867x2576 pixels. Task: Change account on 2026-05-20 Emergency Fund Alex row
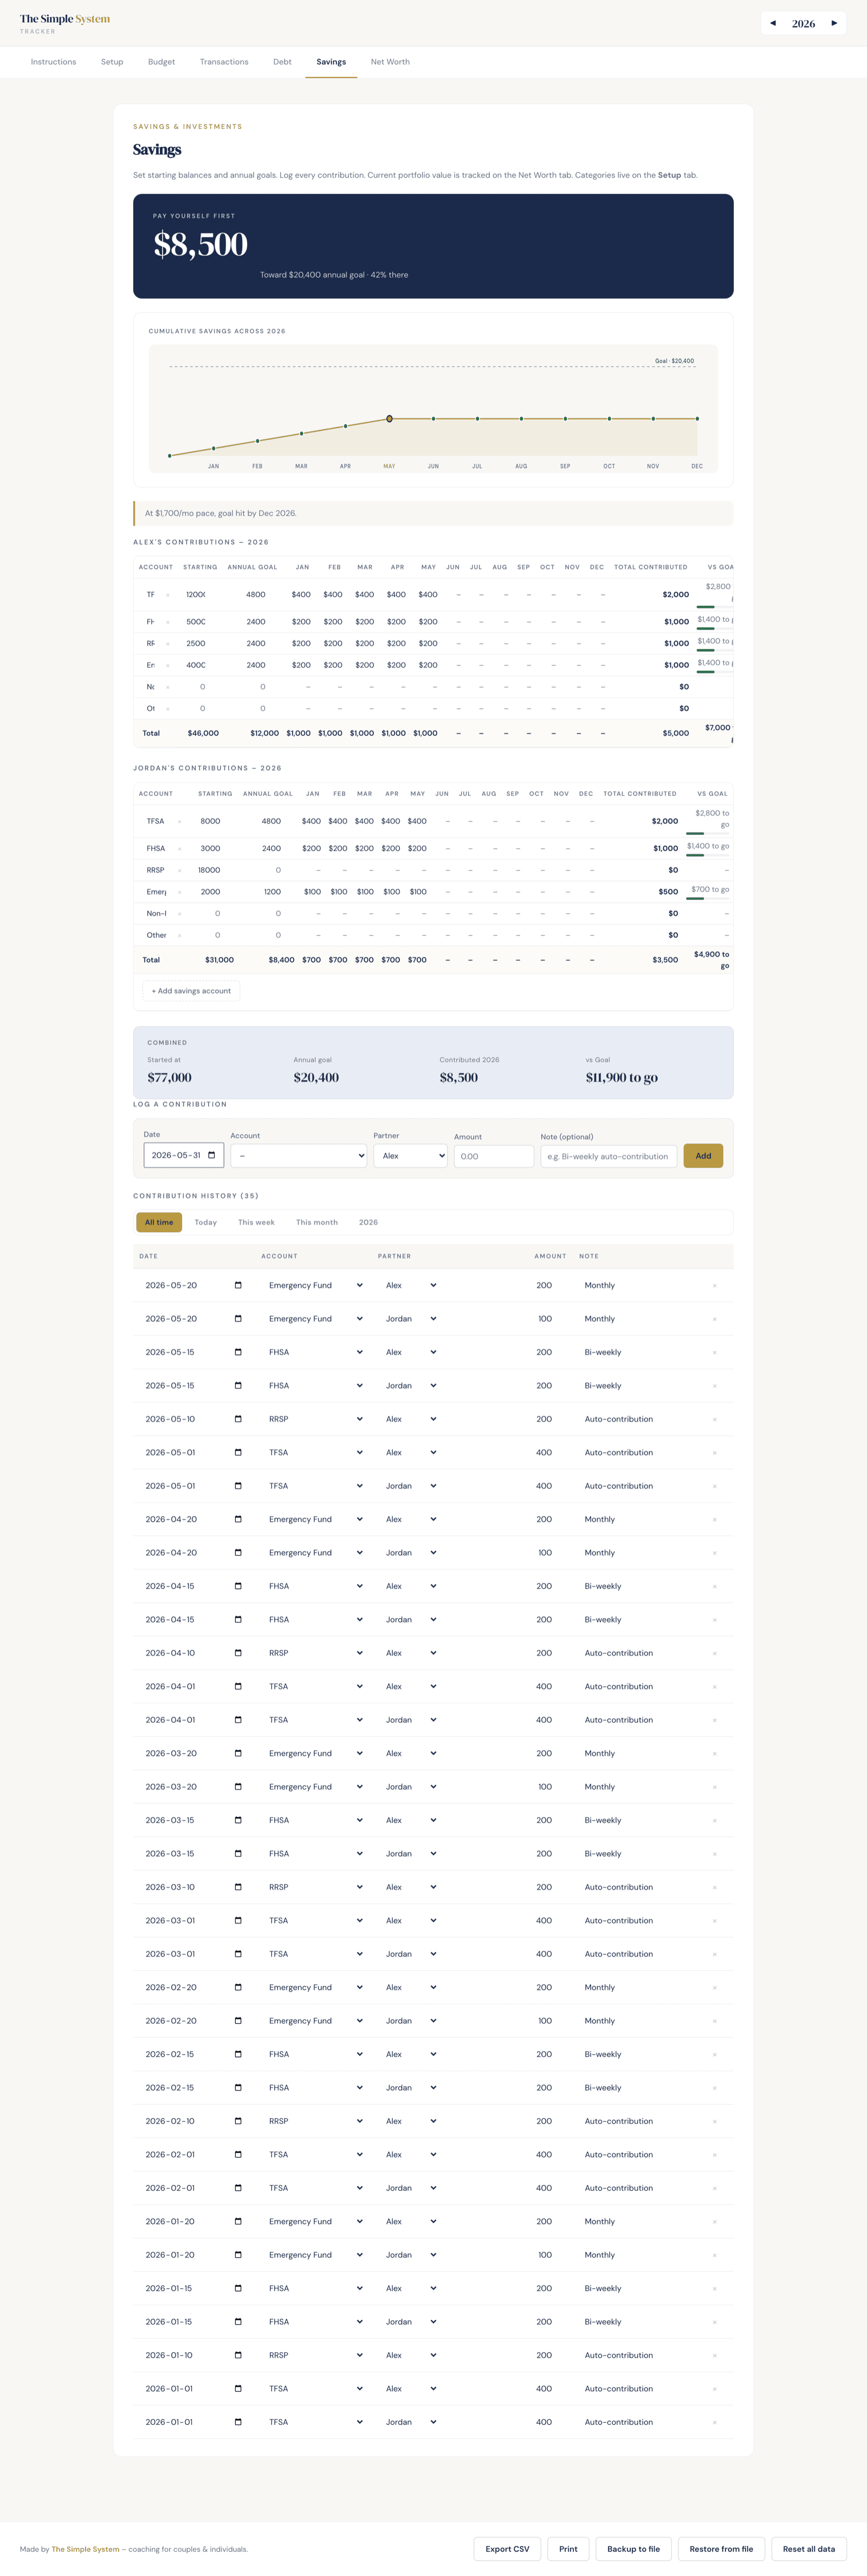(x=315, y=1285)
